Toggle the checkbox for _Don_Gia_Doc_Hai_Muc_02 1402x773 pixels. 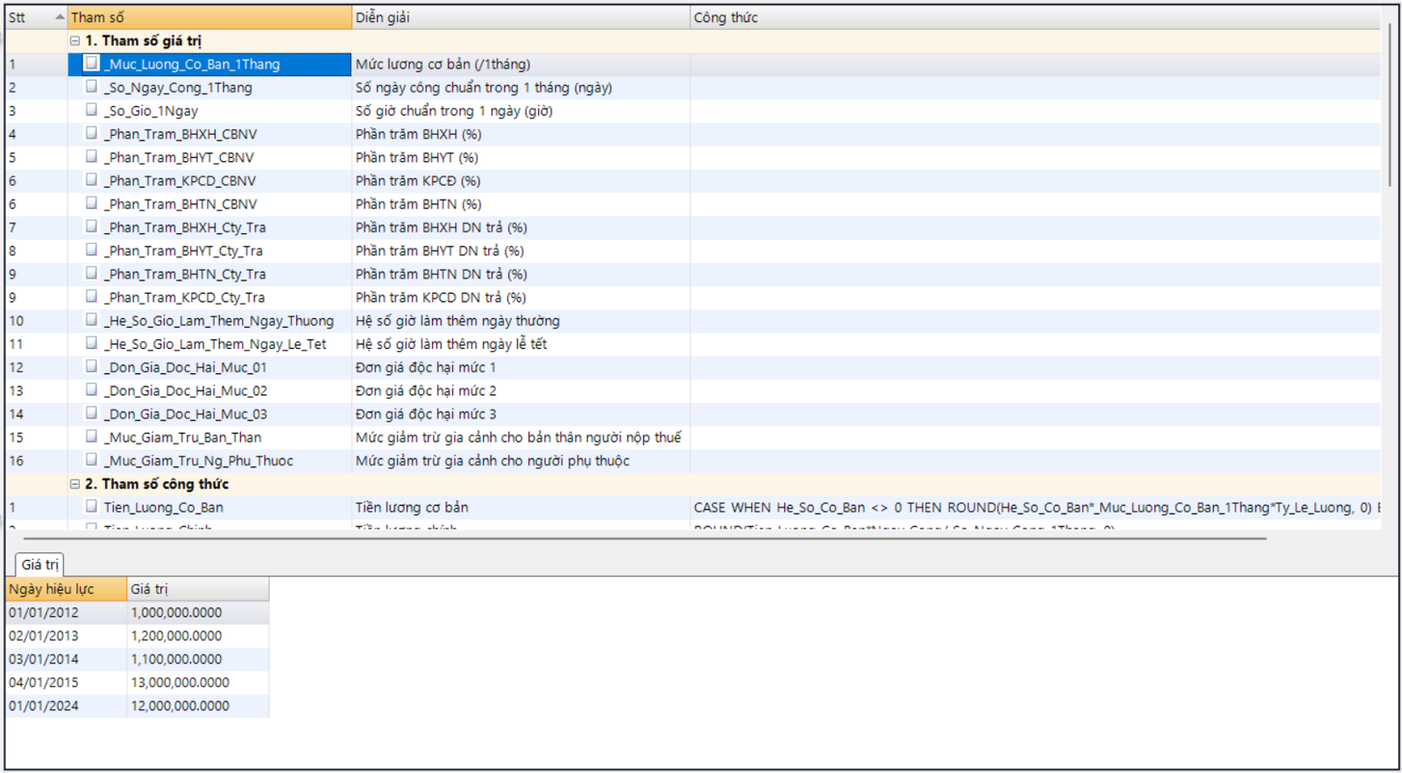click(x=92, y=390)
